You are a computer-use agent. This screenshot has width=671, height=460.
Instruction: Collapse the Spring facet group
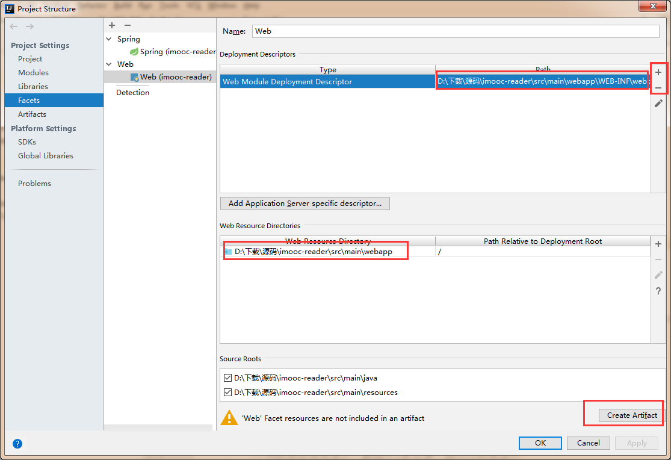coord(109,39)
